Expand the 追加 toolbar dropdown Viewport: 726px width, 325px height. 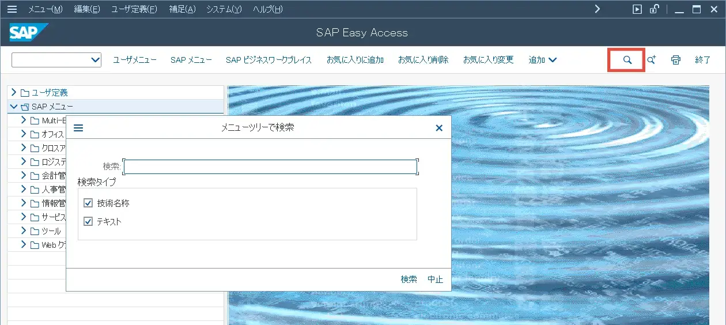coord(542,60)
